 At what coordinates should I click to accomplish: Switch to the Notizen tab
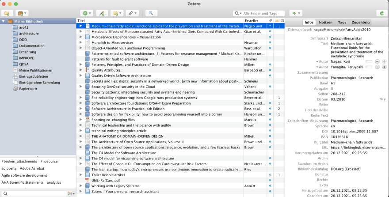tap(325, 22)
